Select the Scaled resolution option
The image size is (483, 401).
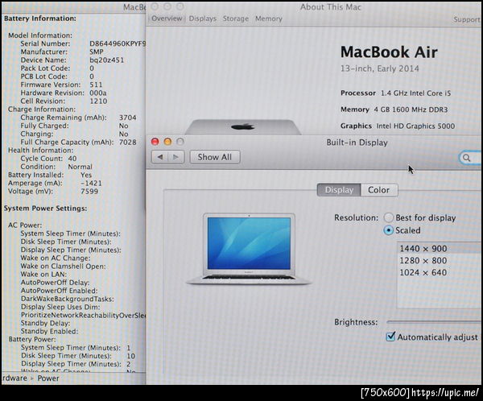389,230
